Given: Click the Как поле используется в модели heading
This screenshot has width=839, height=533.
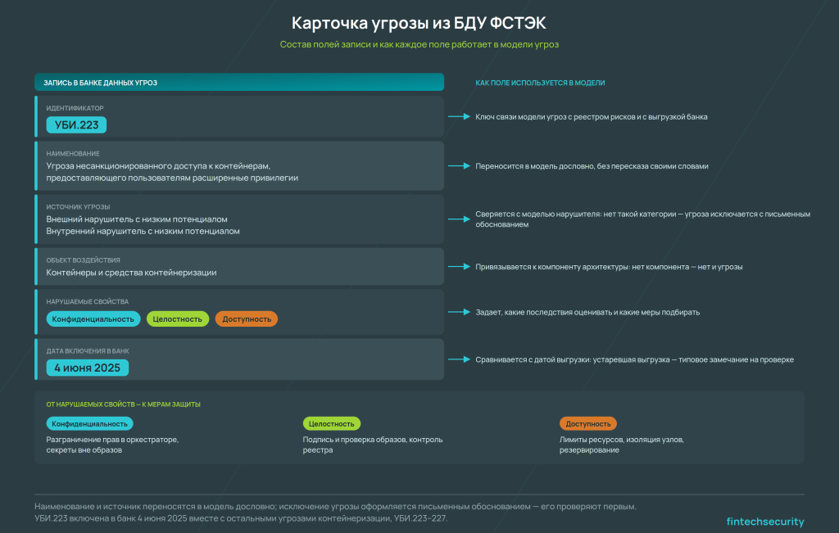Looking at the screenshot, I should [x=540, y=83].
